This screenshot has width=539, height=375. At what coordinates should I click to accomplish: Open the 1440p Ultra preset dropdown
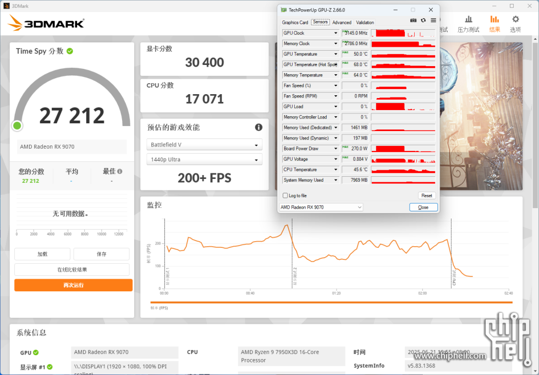point(205,160)
